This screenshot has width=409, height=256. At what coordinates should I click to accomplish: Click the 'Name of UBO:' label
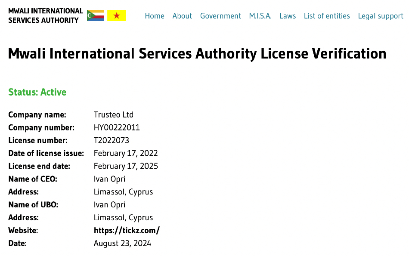(x=33, y=205)
